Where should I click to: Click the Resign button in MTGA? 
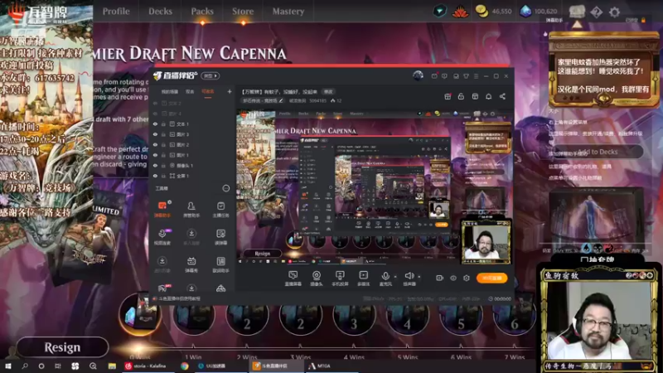pos(62,347)
